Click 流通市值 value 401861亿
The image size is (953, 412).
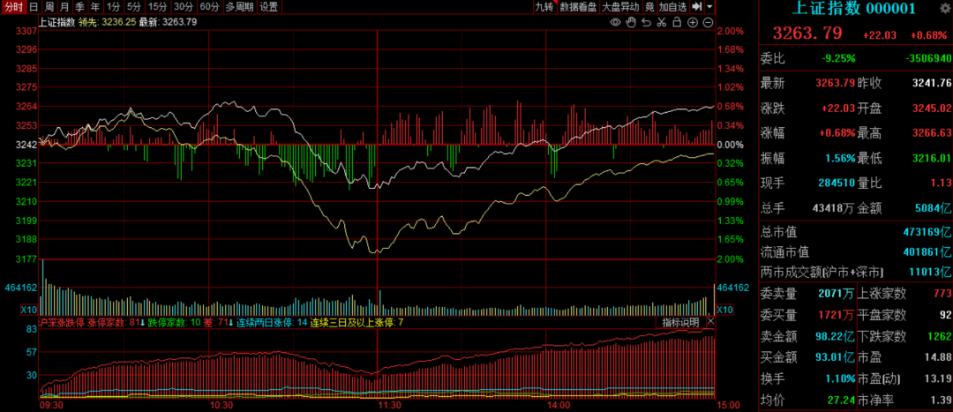pos(926,251)
